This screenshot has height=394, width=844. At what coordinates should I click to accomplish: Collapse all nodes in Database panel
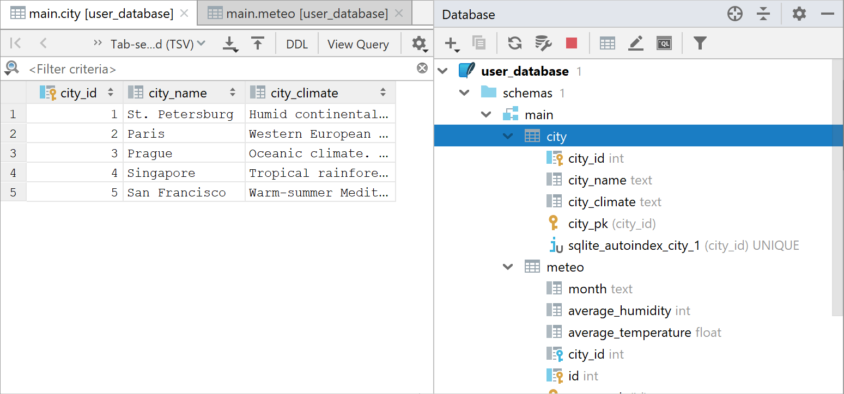click(763, 14)
